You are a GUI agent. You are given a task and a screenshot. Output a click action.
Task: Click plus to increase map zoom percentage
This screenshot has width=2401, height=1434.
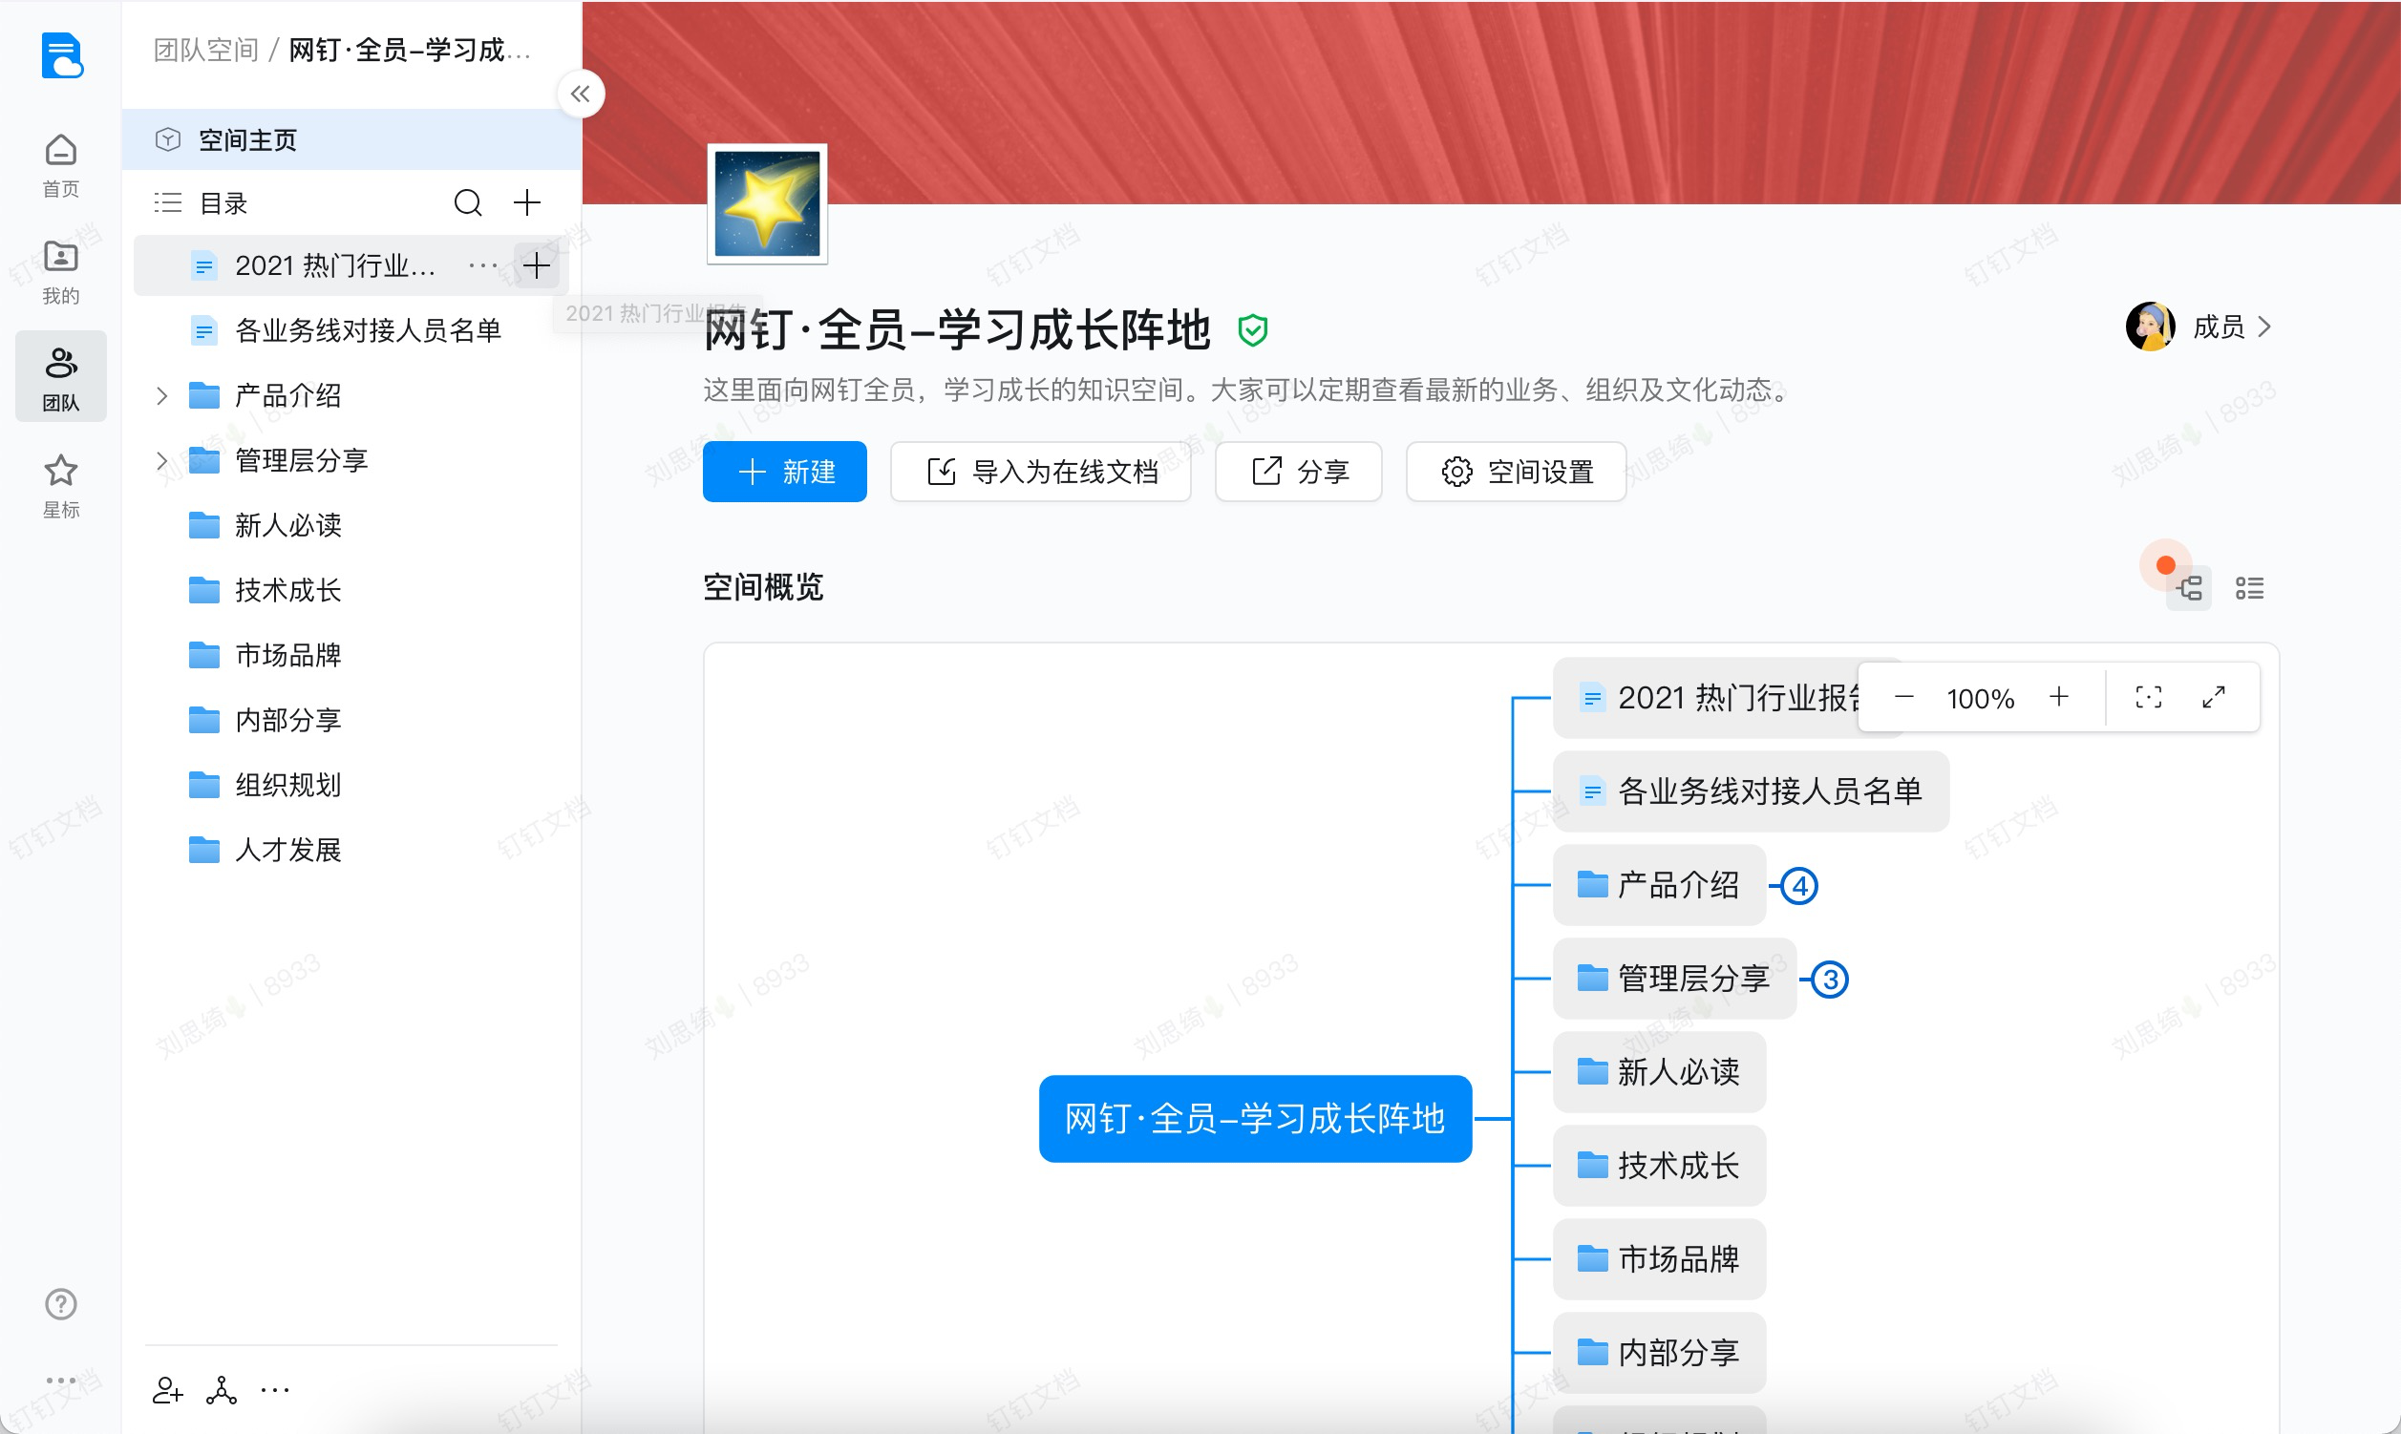pos(2059,697)
